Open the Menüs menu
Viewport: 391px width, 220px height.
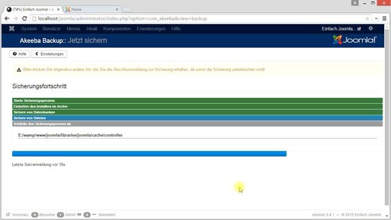73,29
